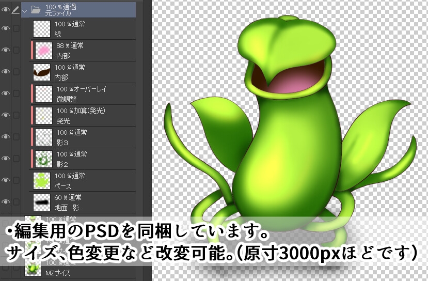
Task: Tick the checkbox beside the 影3 layer
Action: 16,137
